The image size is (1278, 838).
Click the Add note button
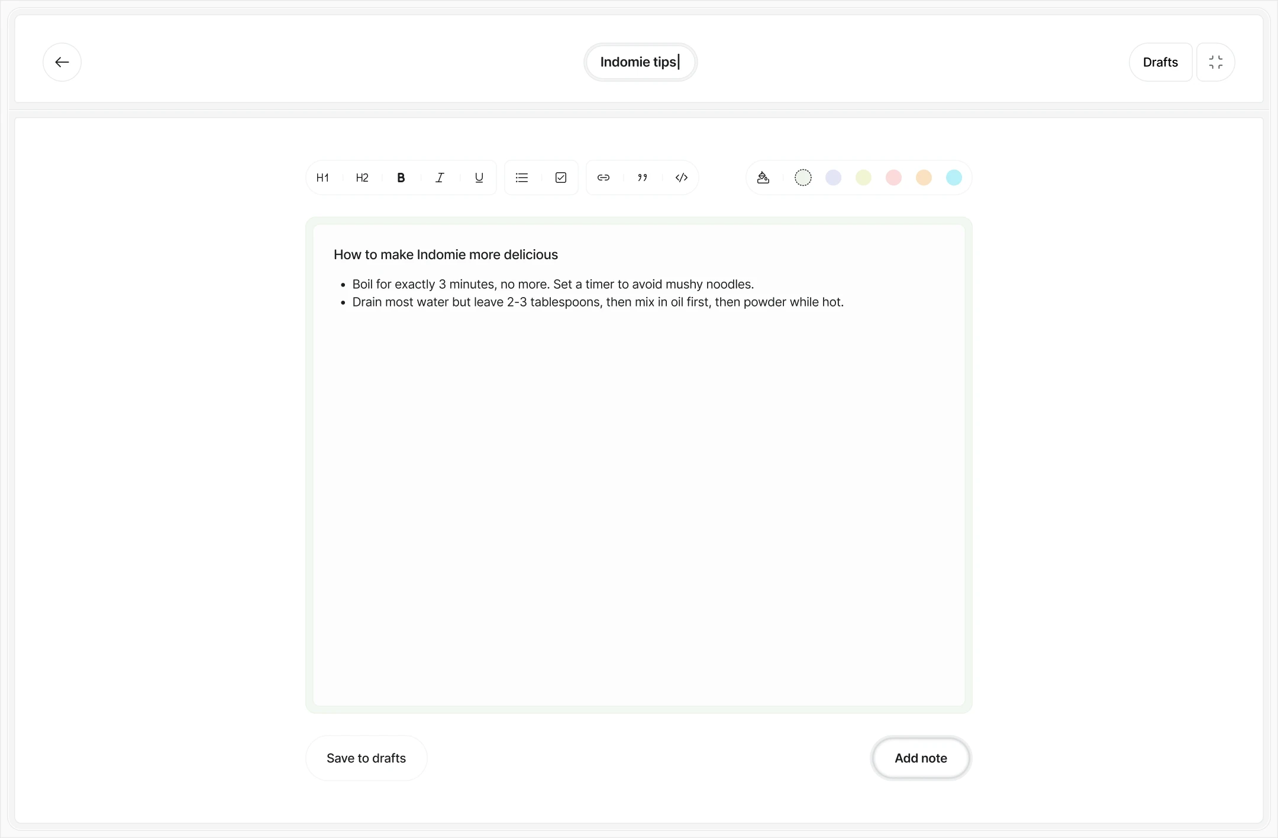920,758
